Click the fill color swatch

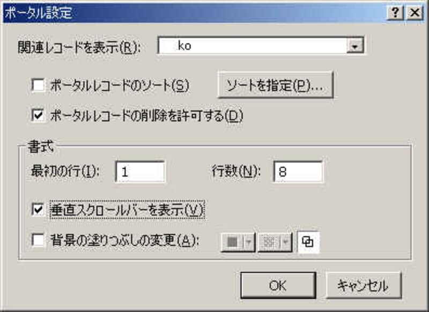coord(233,242)
